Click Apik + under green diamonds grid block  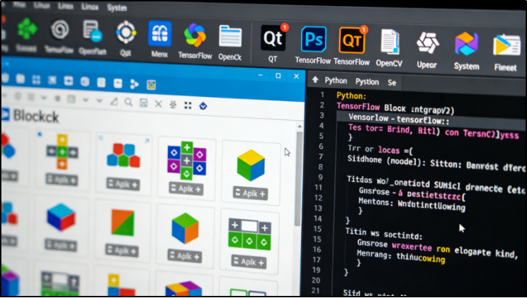[x=249, y=261]
